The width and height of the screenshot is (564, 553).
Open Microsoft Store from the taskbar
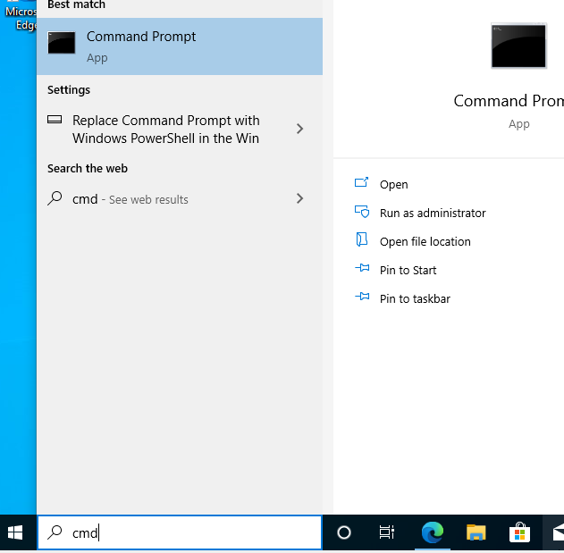[x=519, y=532]
